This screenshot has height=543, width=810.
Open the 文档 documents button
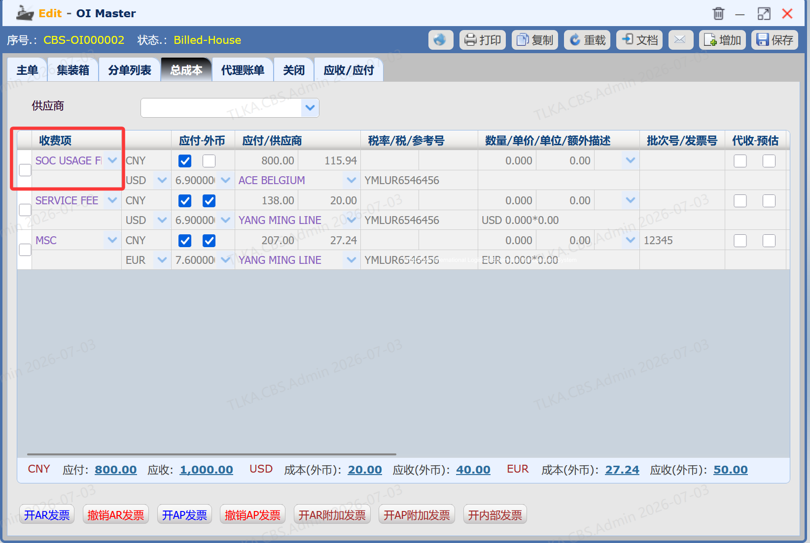(639, 40)
